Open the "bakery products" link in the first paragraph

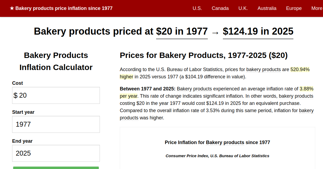pyautogui.click(x=263, y=69)
